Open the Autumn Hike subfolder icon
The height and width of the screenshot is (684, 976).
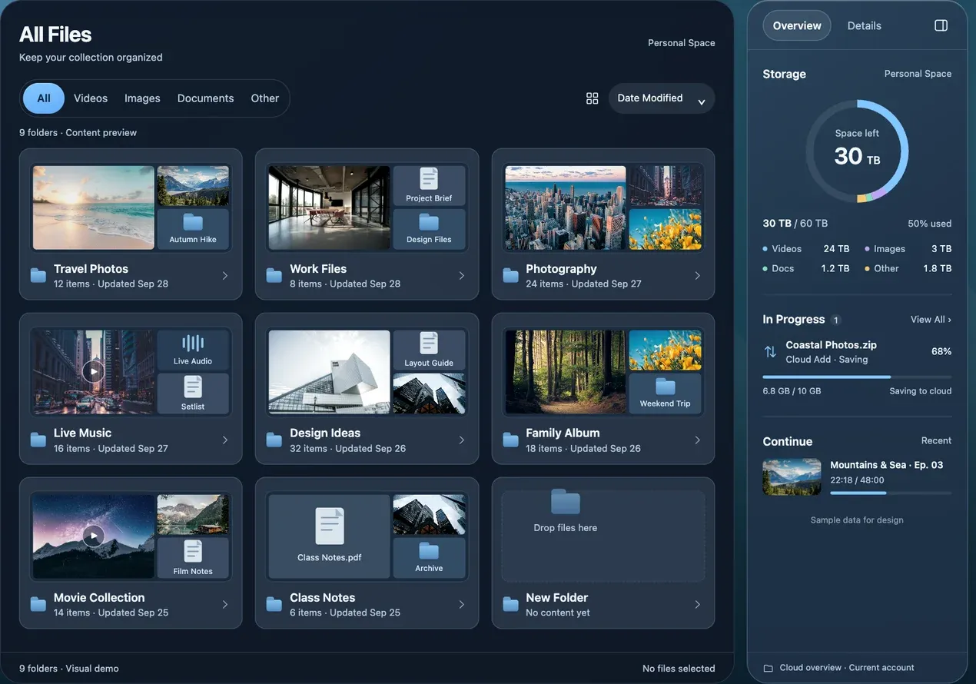(x=193, y=223)
